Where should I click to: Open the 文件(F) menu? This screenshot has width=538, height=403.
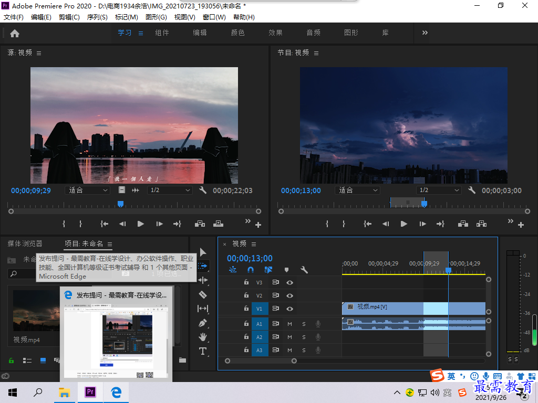tap(13, 17)
